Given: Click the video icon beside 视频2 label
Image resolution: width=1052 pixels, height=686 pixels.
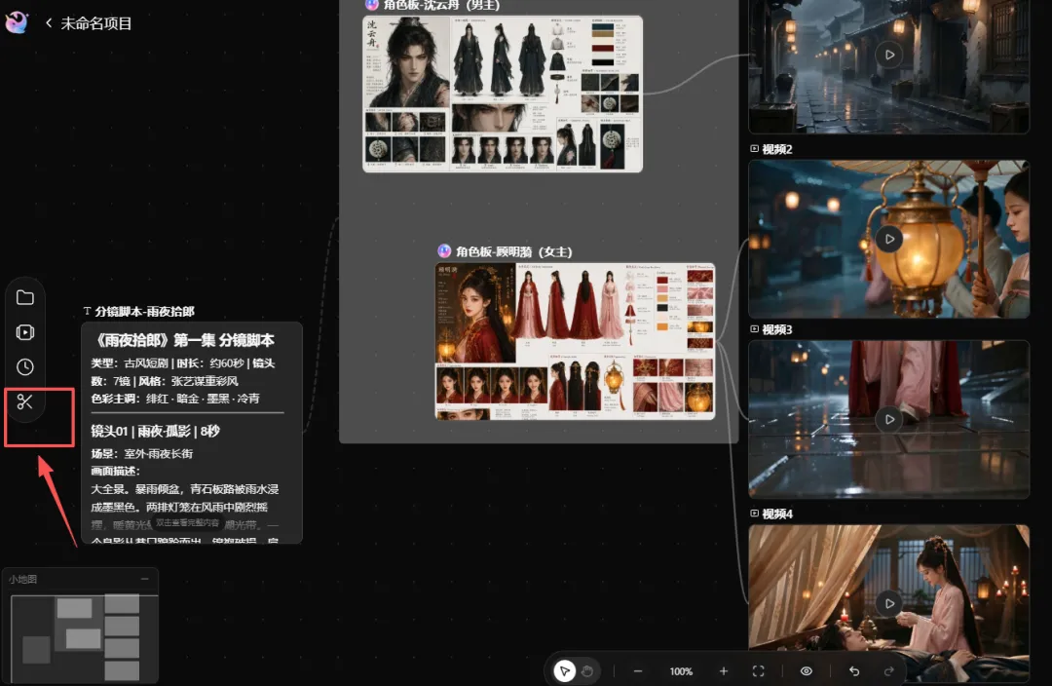Looking at the screenshot, I should (x=754, y=148).
